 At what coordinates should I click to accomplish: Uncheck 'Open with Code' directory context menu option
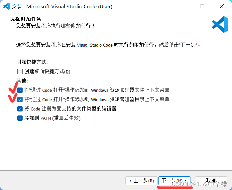[x=20, y=99]
